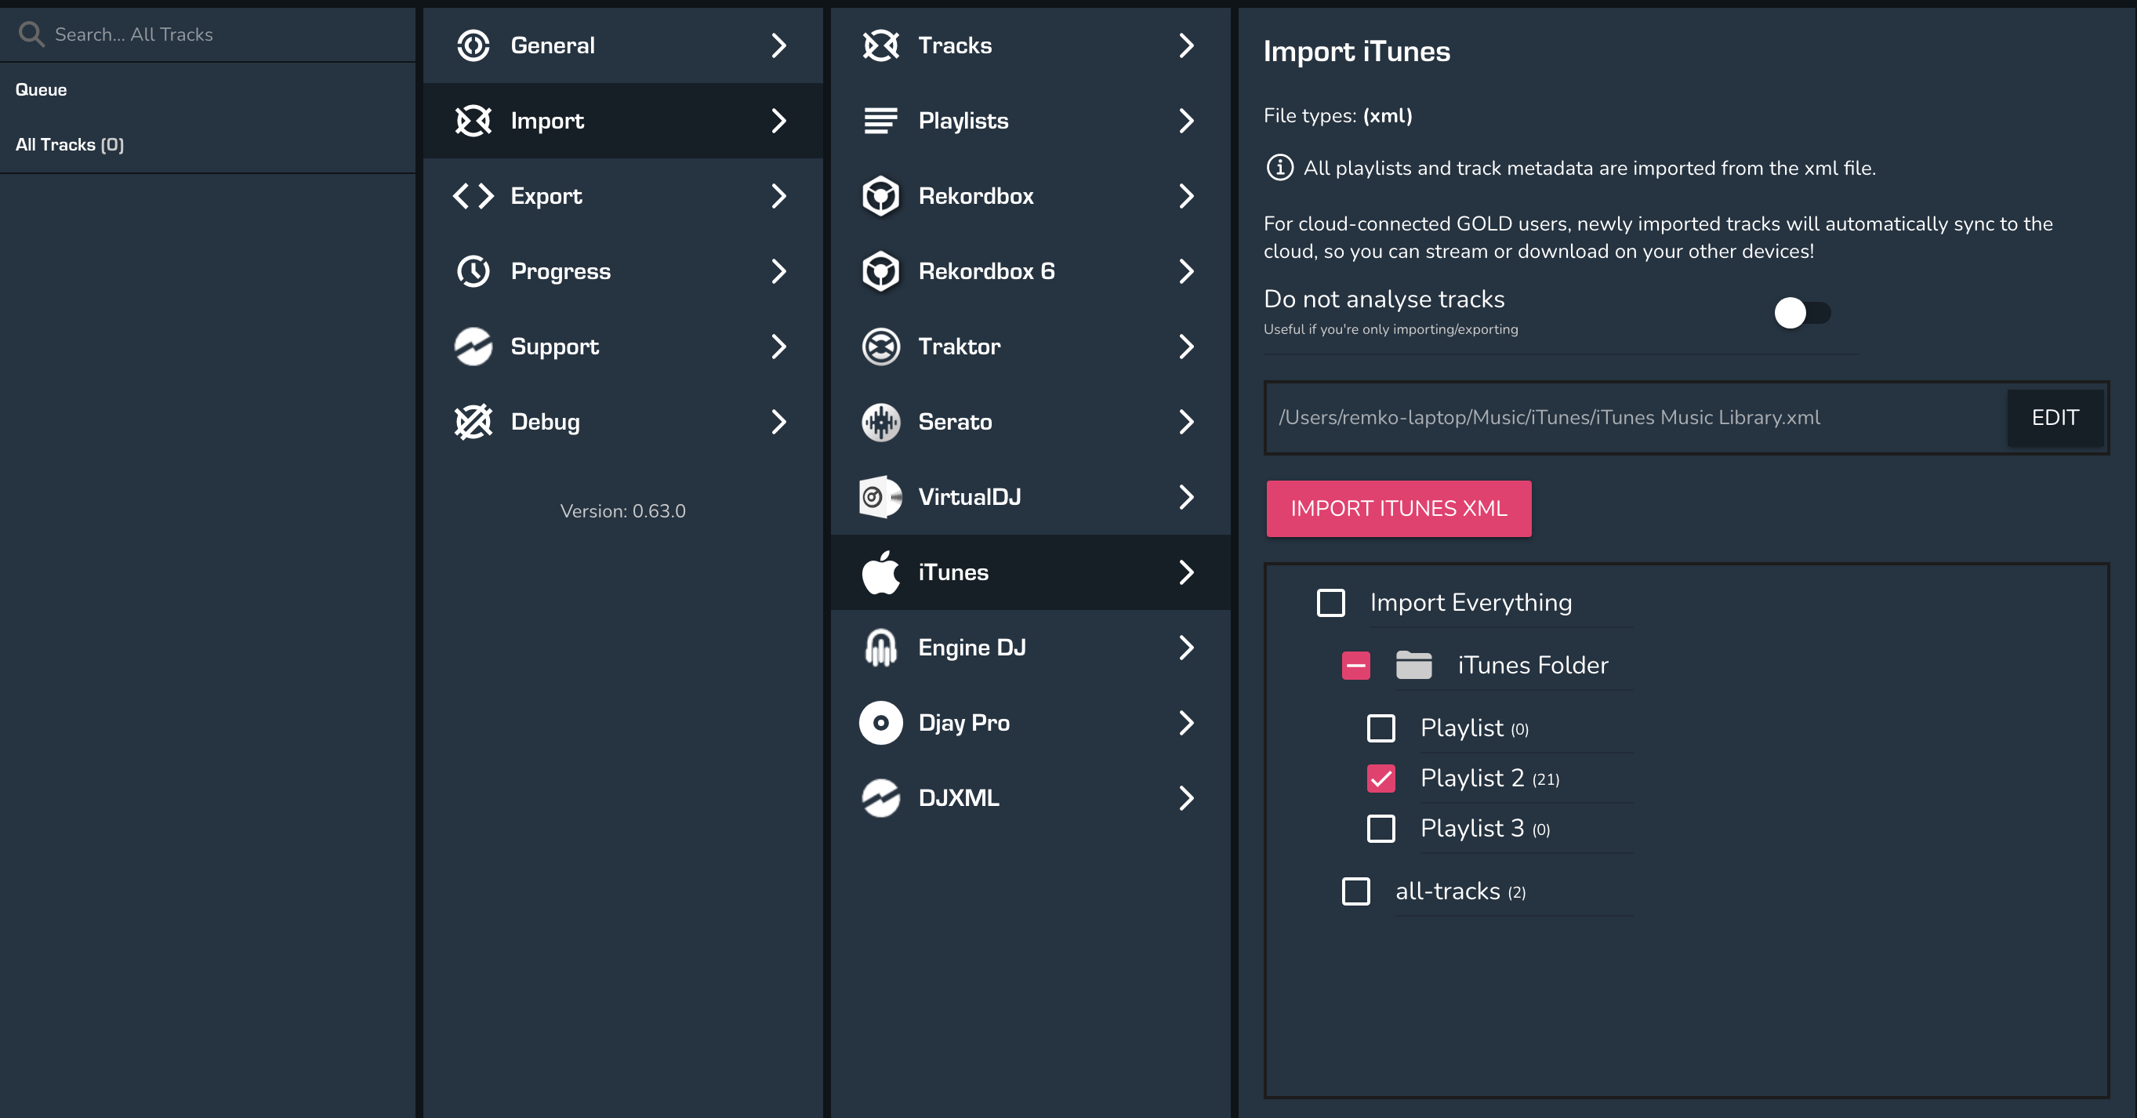Click the iTunes Folder folder icon

pyautogui.click(x=1414, y=665)
